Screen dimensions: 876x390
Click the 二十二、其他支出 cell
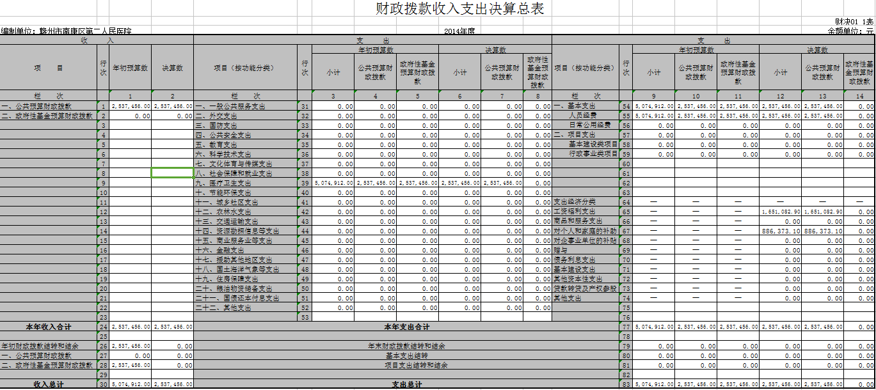pos(246,308)
